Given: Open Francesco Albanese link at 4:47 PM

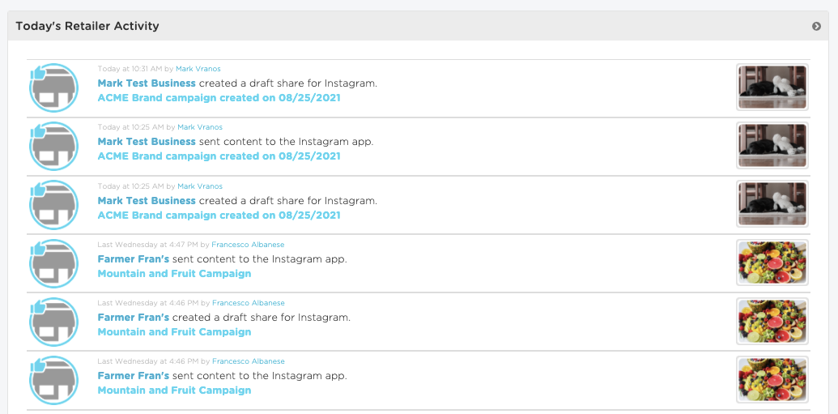Looking at the screenshot, I should [x=248, y=245].
